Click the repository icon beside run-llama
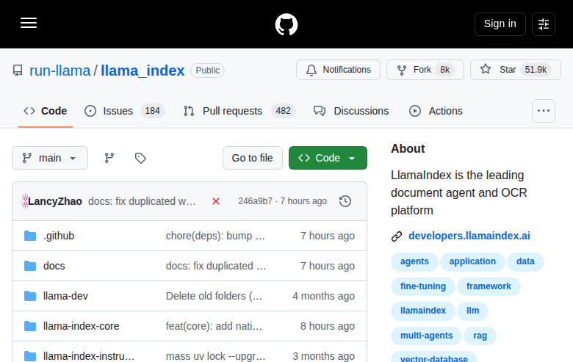This screenshot has width=573, height=362. point(18,70)
